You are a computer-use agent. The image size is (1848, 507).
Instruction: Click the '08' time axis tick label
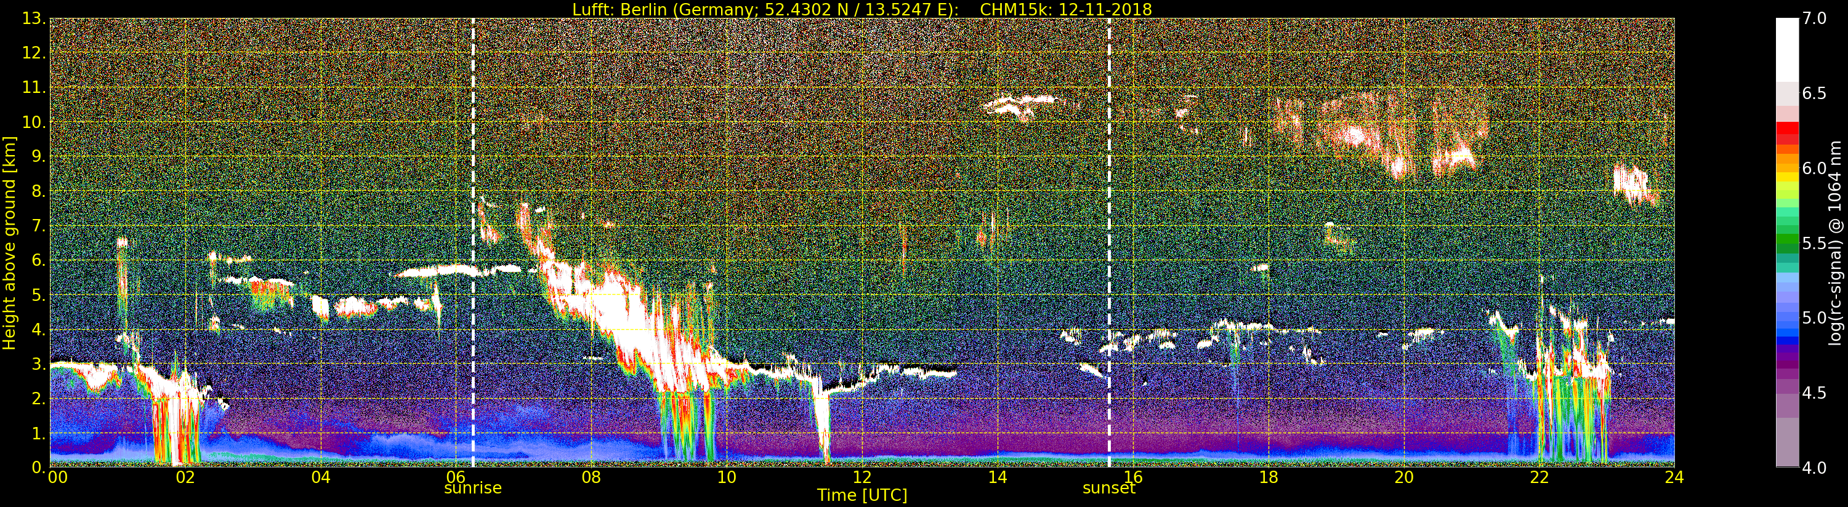(591, 477)
